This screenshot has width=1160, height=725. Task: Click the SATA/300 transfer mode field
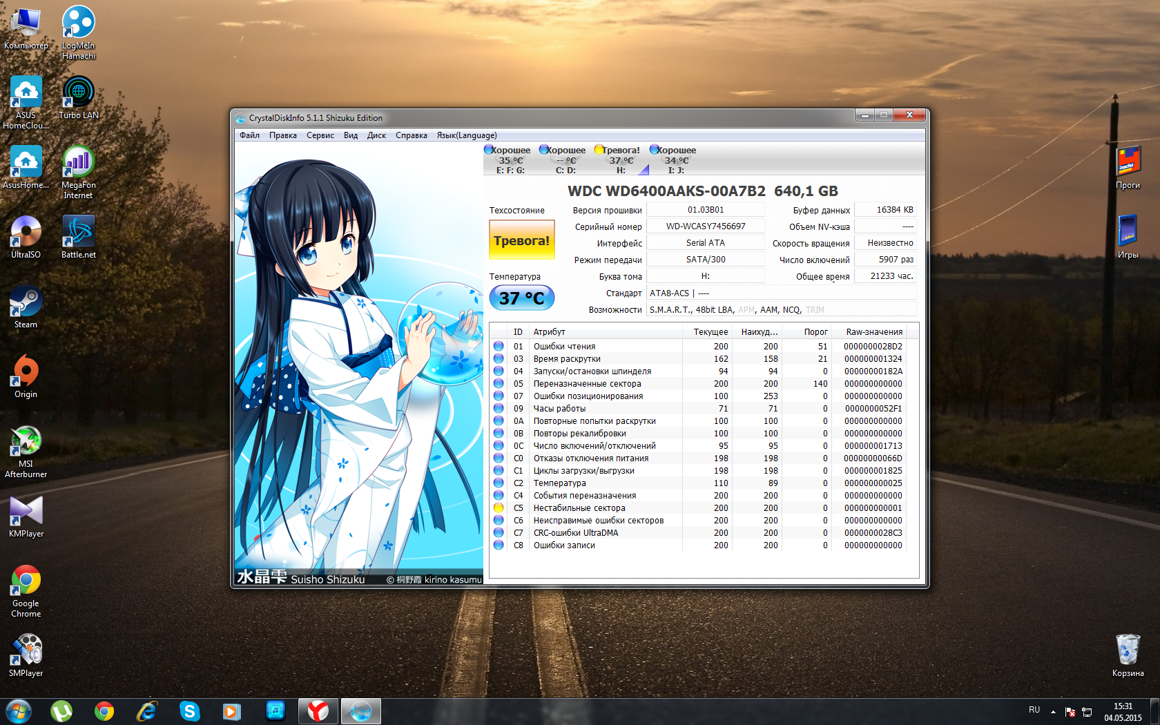tap(706, 259)
